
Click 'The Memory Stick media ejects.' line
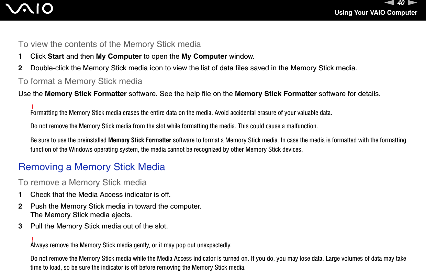coord(81,215)
